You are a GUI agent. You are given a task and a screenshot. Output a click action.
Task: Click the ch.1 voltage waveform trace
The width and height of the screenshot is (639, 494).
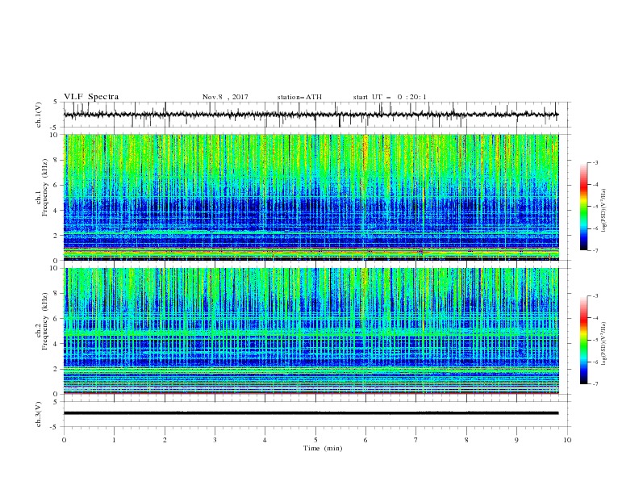click(x=311, y=115)
